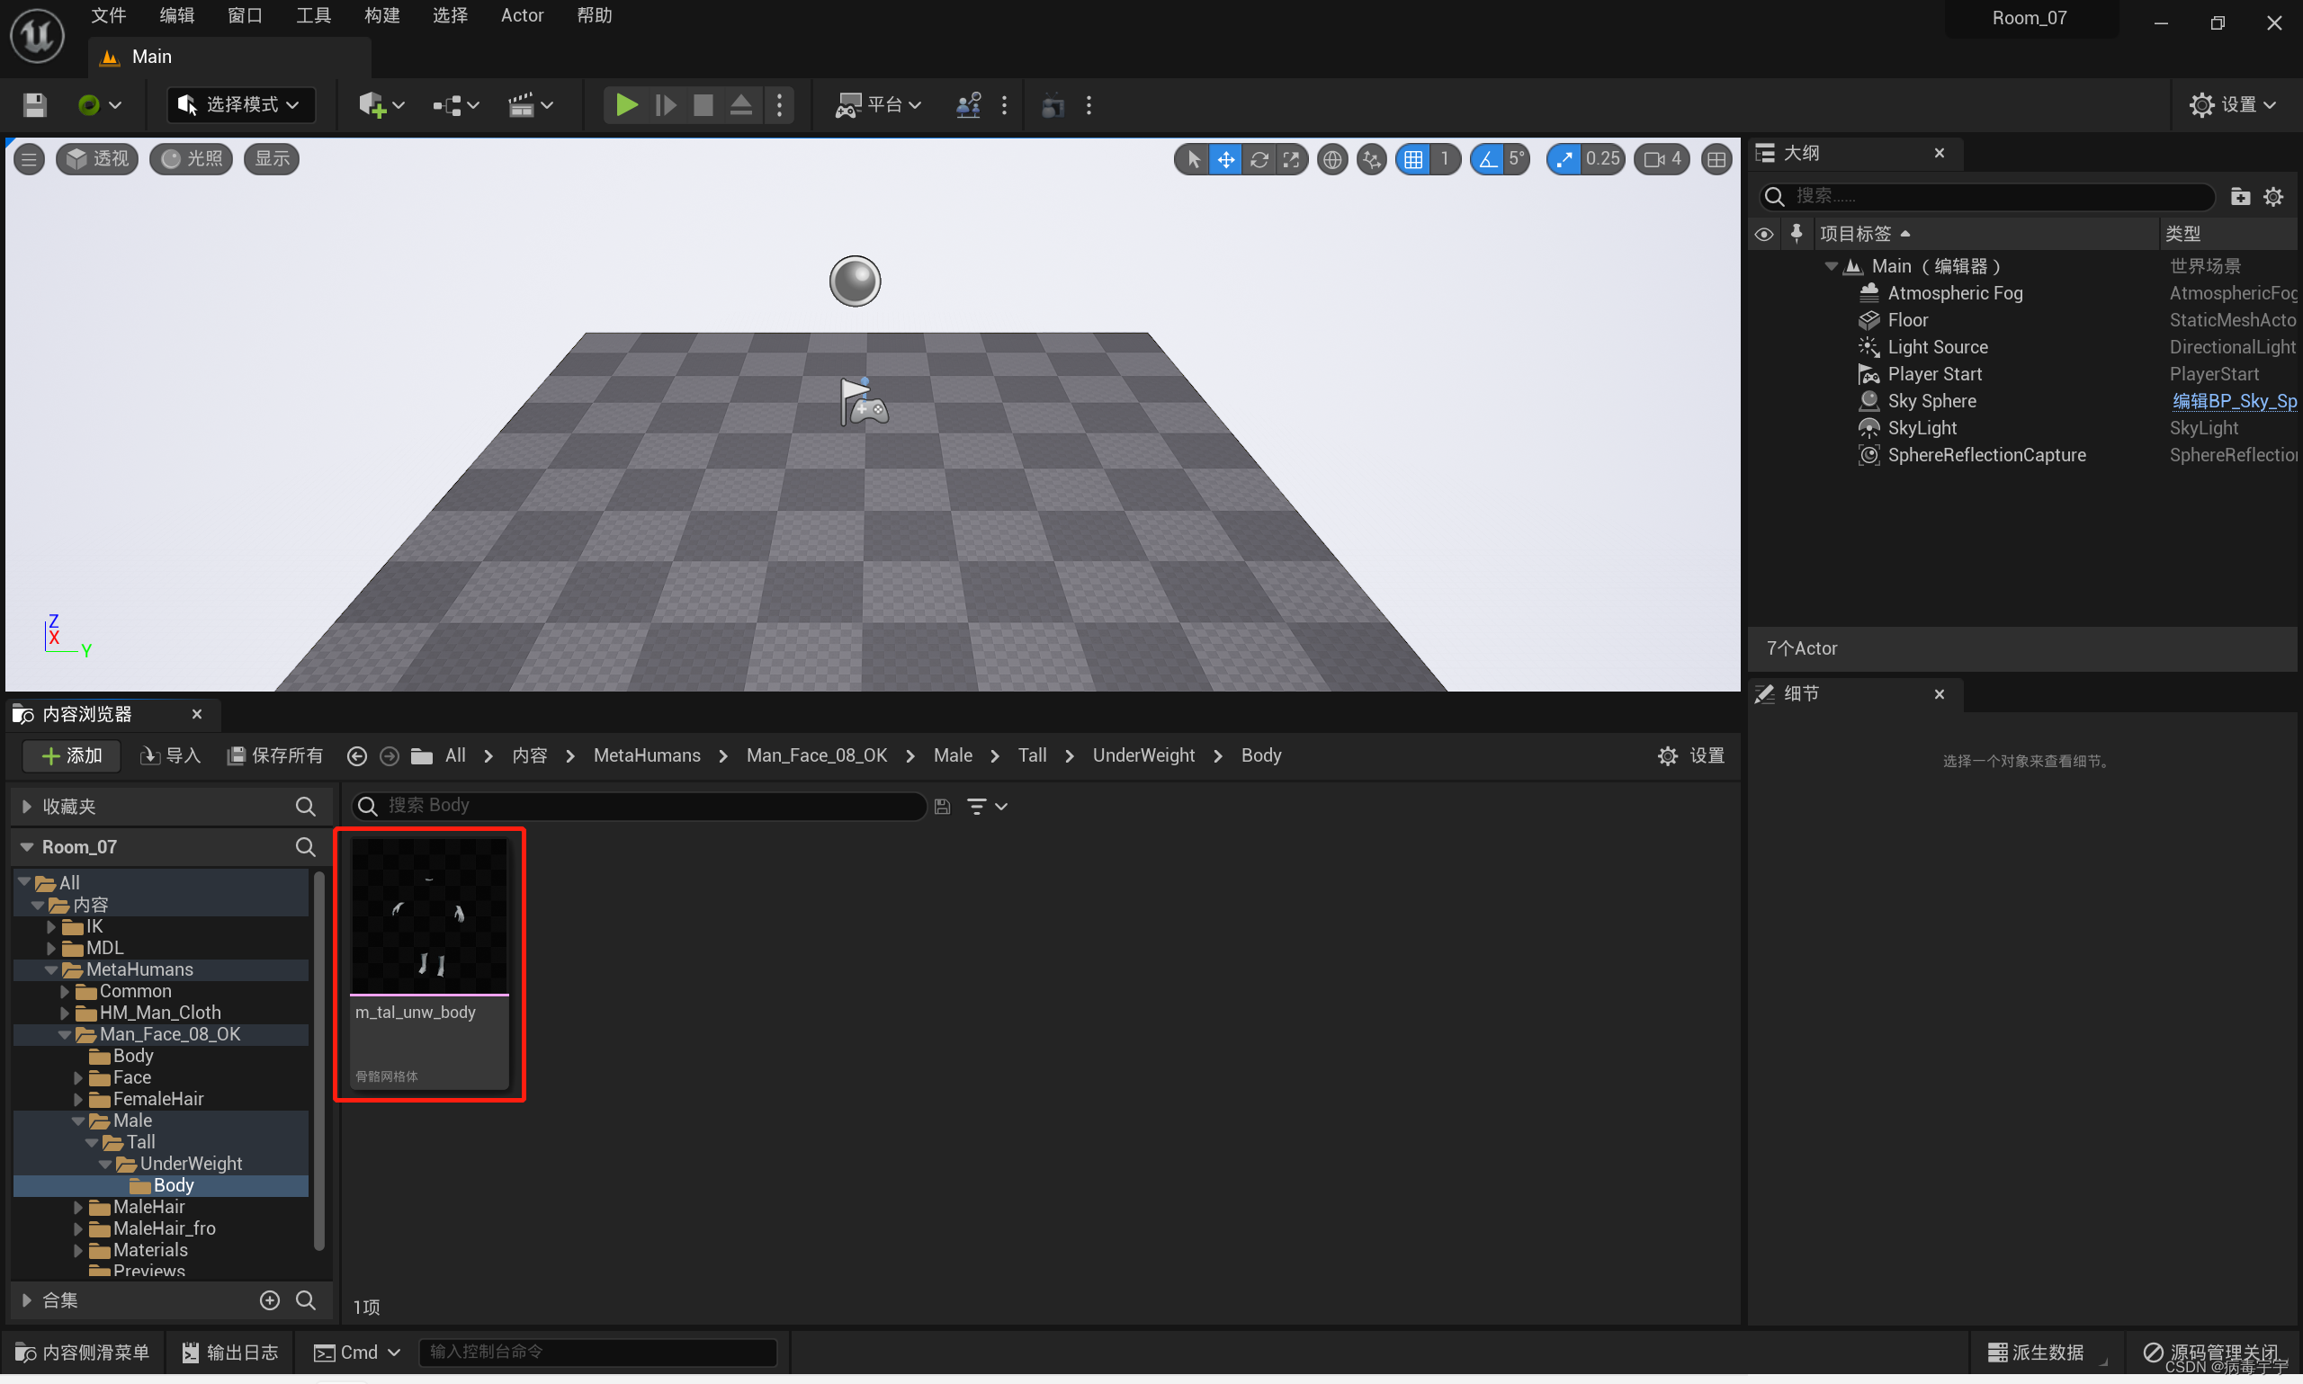Select the m_tal_unw_body asset thumbnail
2303x1384 pixels.
pos(429,915)
